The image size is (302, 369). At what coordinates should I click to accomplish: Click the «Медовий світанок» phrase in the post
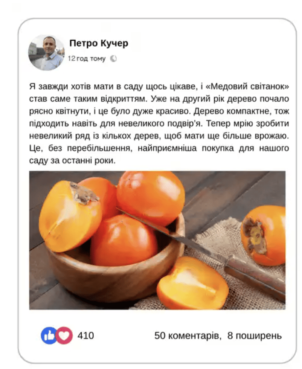click(247, 87)
